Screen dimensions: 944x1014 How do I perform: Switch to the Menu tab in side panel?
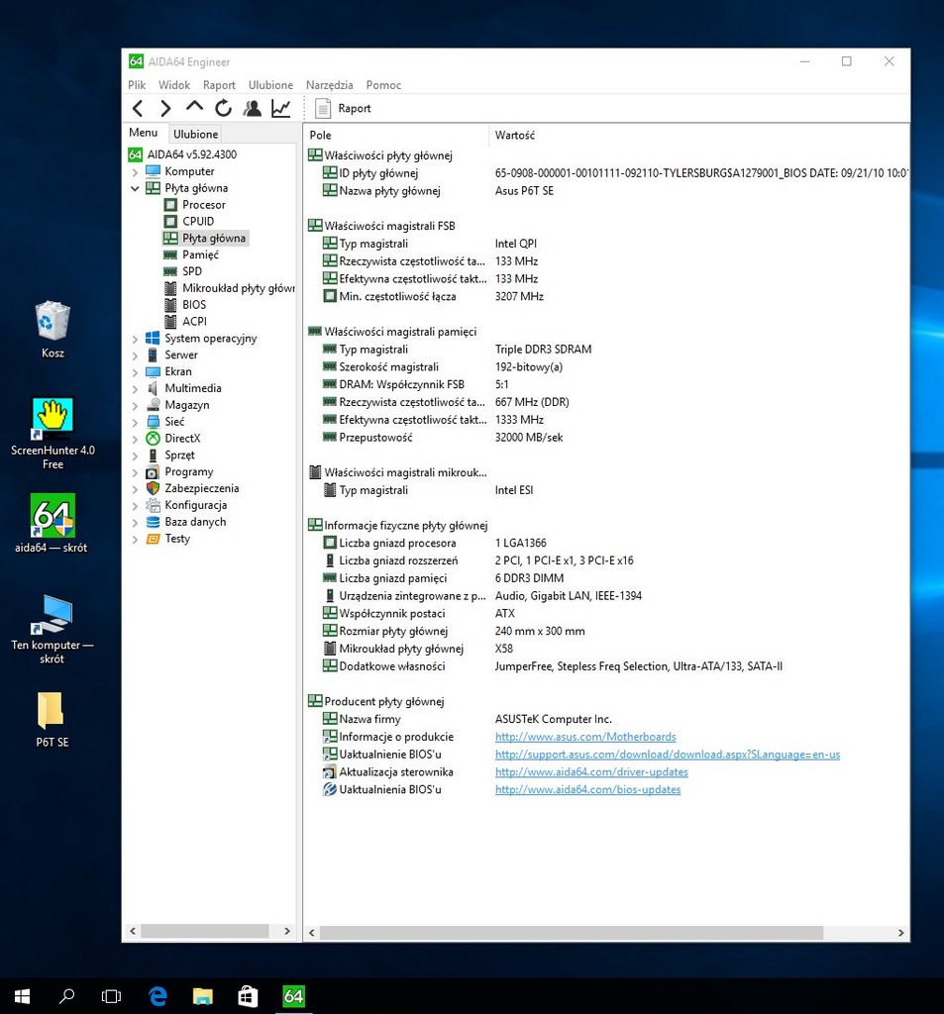coord(143,133)
